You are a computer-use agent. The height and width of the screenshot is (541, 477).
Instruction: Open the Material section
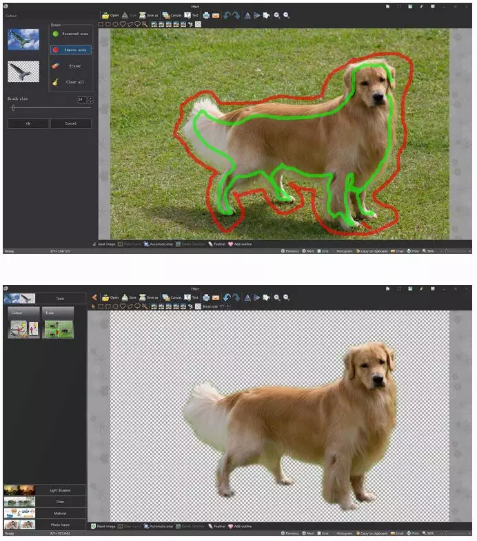[45, 513]
